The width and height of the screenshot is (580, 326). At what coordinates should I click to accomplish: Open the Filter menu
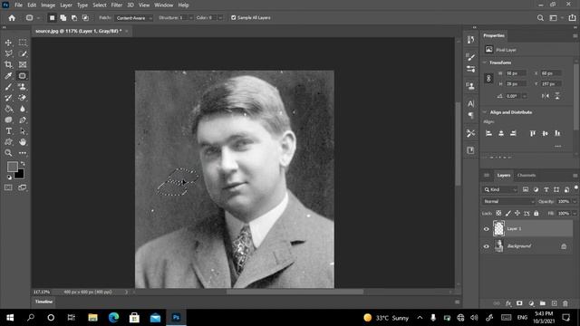pos(117,5)
